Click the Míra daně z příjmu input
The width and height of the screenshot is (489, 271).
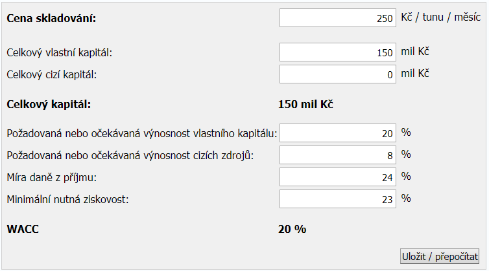[x=337, y=177]
